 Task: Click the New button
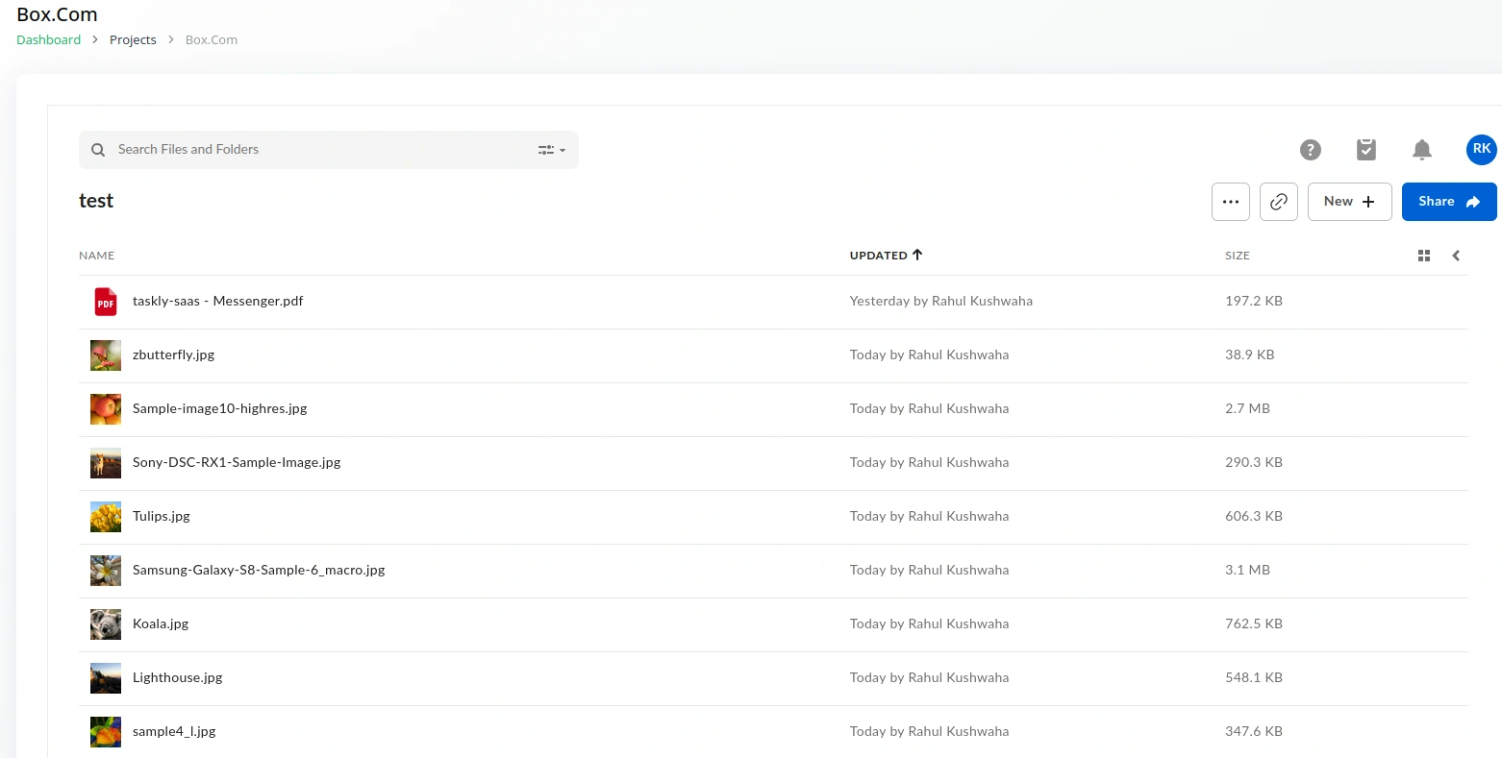1350,202
